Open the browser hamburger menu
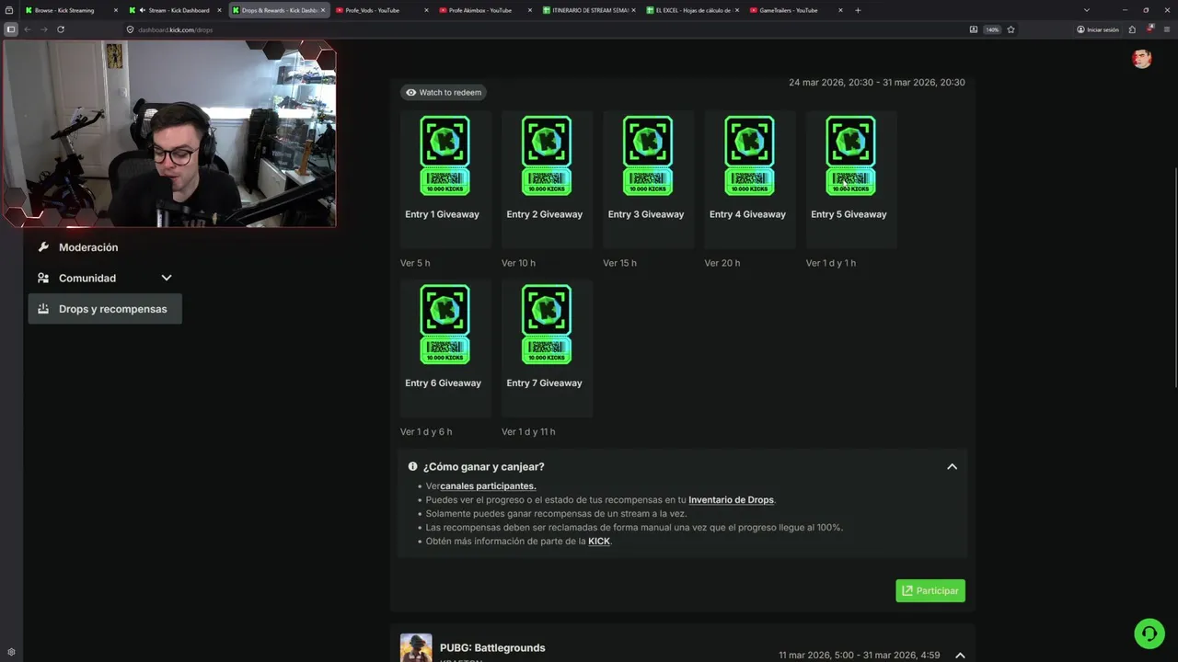This screenshot has height=662, width=1178. (1166, 29)
